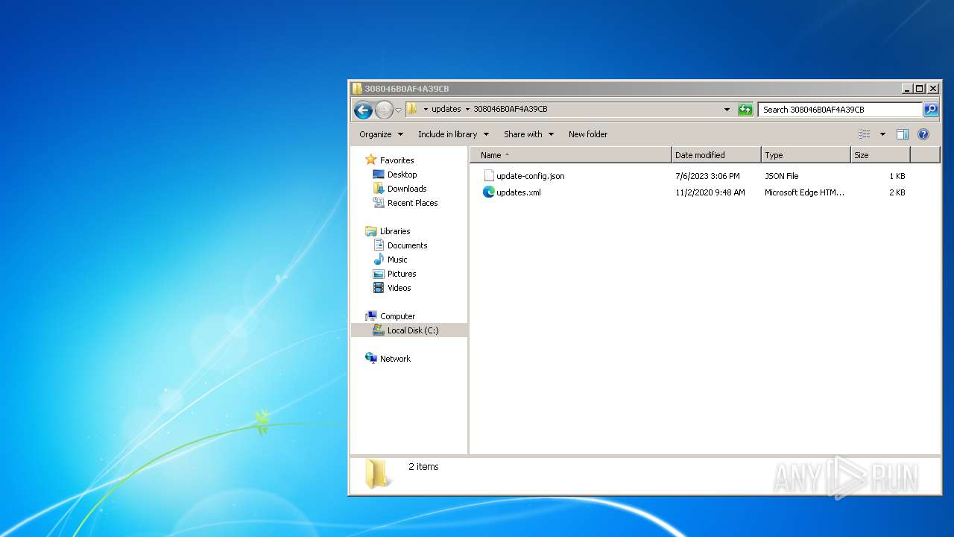Viewport: 954px width, 537px height.
Task: Open the Organize dropdown menu
Action: [x=381, y=134]
